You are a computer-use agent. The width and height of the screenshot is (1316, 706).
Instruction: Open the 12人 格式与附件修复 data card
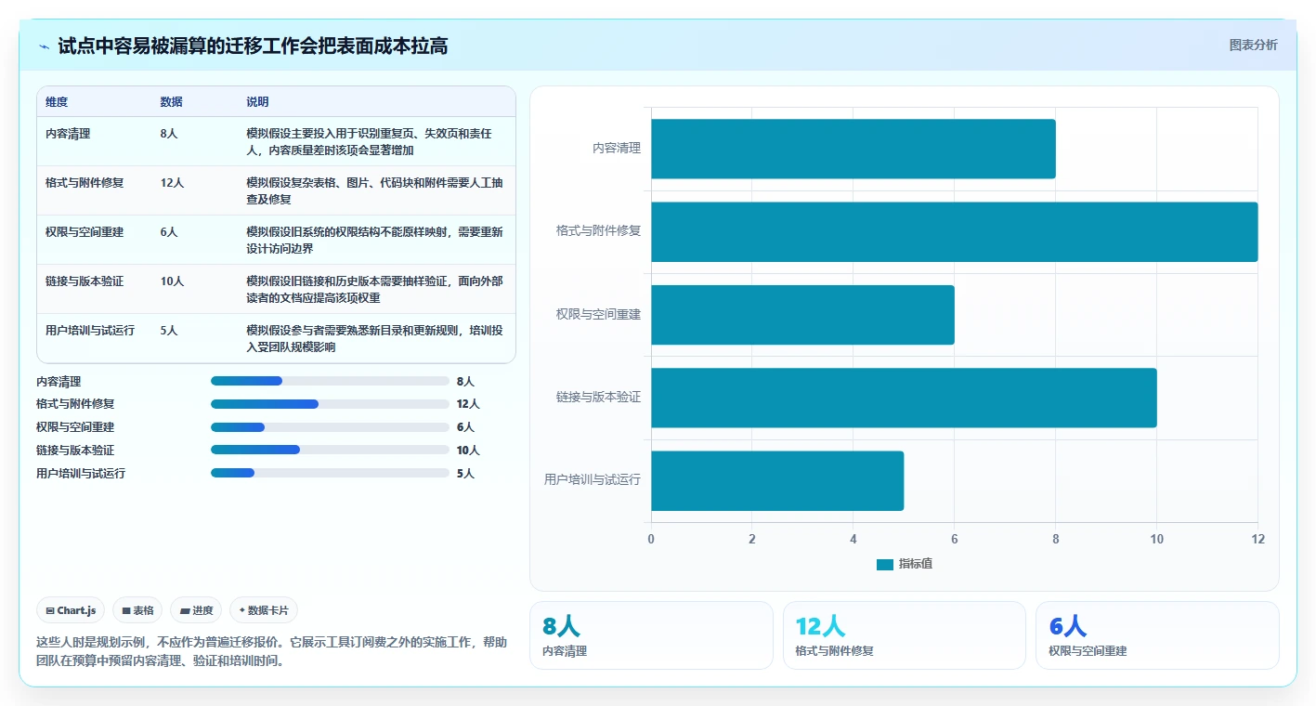tap(905, 635)
